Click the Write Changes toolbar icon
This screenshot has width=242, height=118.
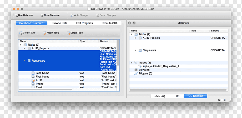click(x=72, y=15)
